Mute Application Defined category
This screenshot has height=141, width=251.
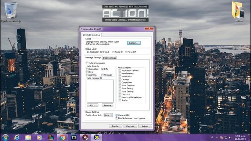click(x=120, y=70)
